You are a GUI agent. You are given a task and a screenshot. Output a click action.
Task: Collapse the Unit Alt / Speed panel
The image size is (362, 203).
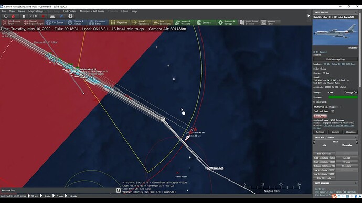click(x=356, y=137)
